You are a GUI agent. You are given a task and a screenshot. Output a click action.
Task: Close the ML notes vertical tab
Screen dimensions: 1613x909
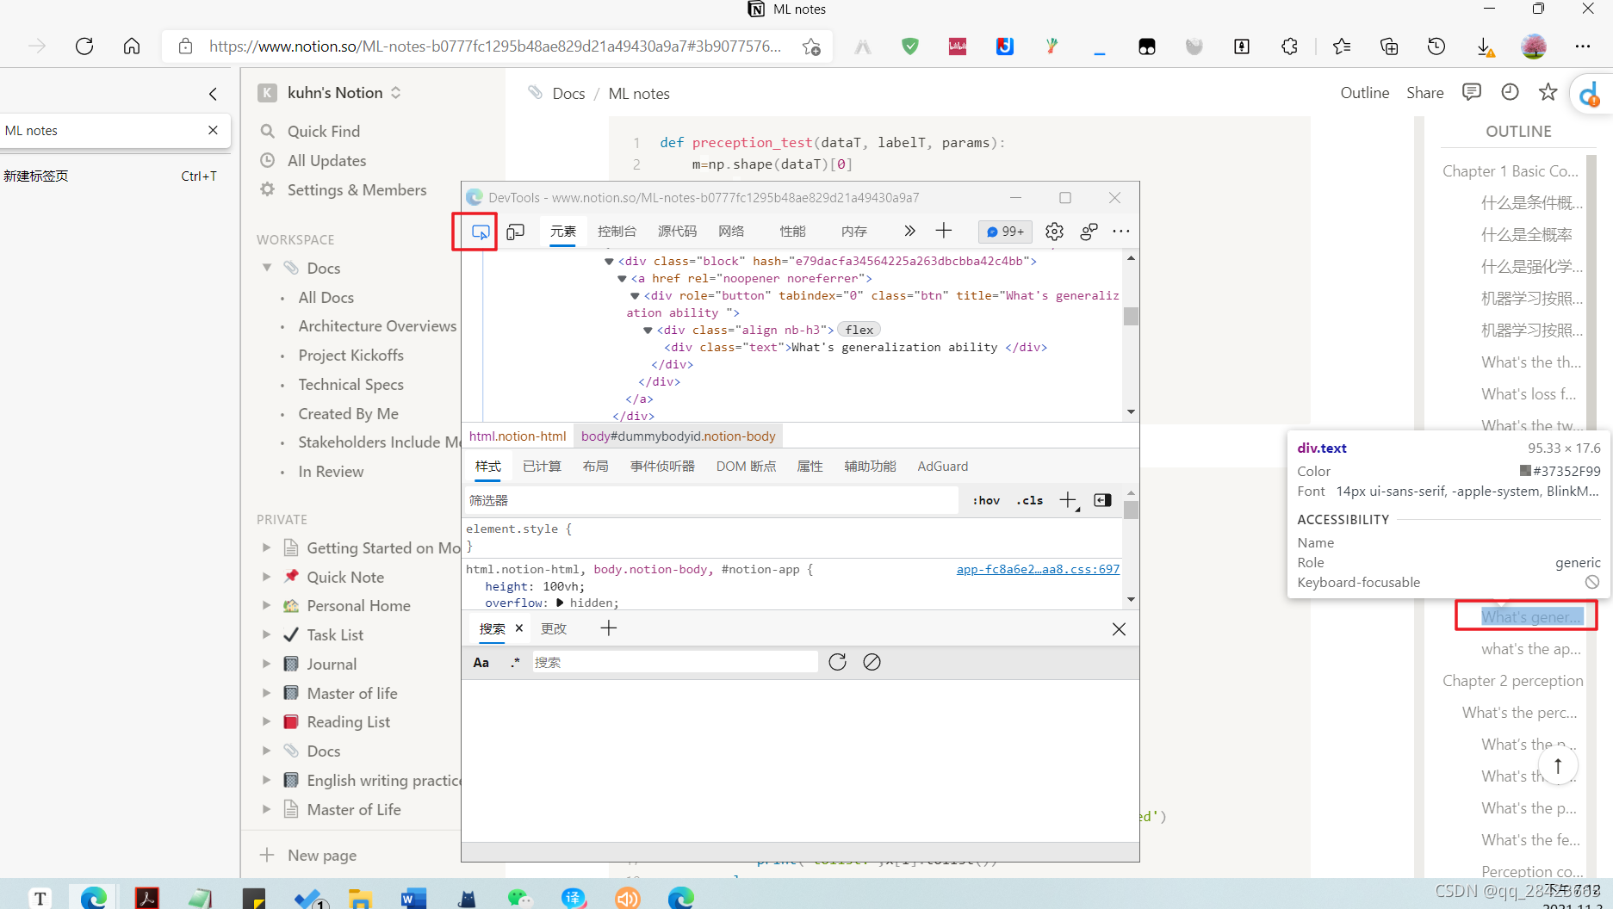click(x=213, y=130)
